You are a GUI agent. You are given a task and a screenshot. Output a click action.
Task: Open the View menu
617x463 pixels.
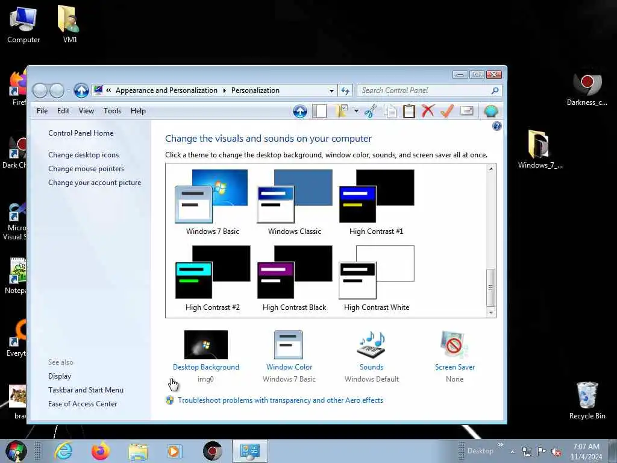pos(86,111)
